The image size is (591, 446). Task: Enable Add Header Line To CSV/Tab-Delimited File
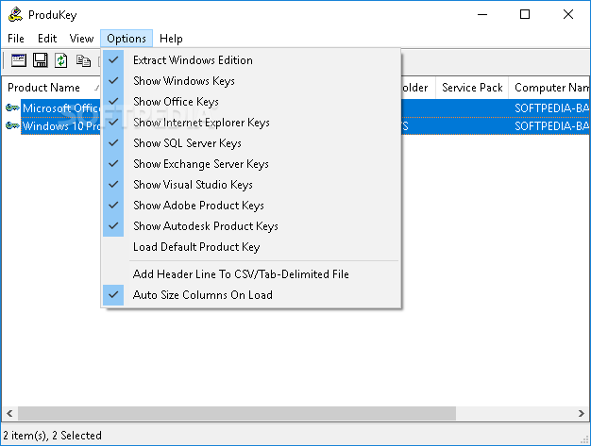[251, 274]
